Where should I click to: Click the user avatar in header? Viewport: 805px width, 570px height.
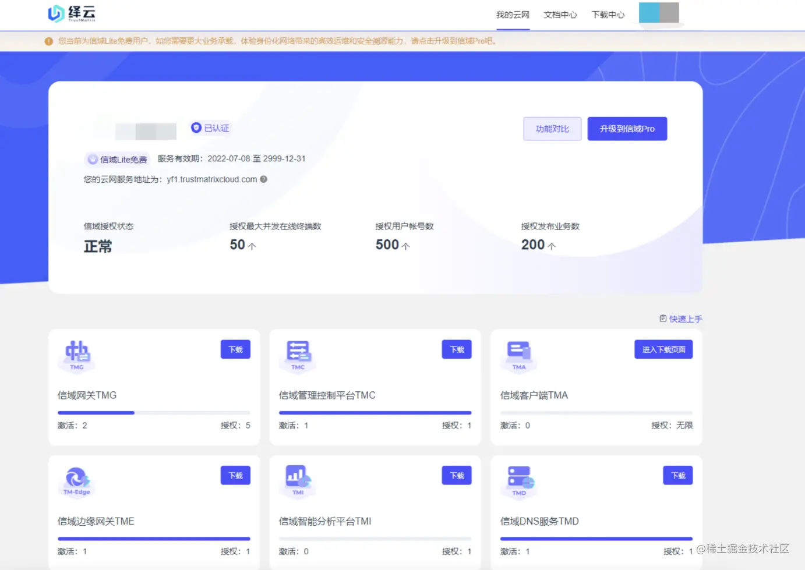tap(659, 13)
